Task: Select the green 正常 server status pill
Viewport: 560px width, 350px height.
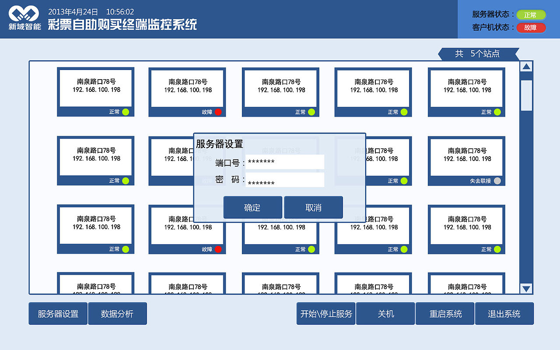Action: [x=531, y=15]
